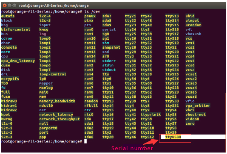
Task: Select the 'zero' entry
Action: [190, 124]
